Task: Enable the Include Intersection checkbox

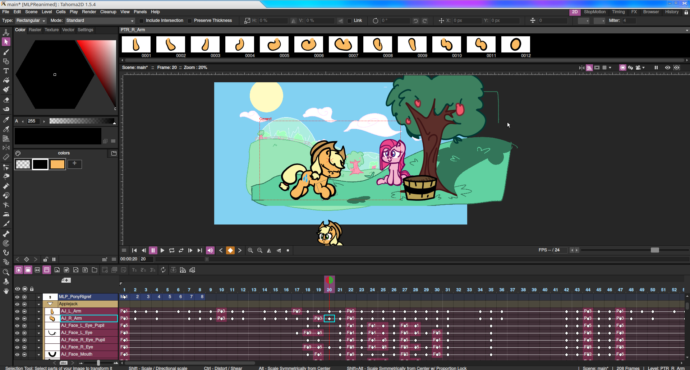Action: click(142, 21)
